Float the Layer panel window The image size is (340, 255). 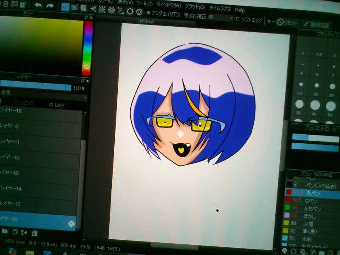(x=82, y=80)
